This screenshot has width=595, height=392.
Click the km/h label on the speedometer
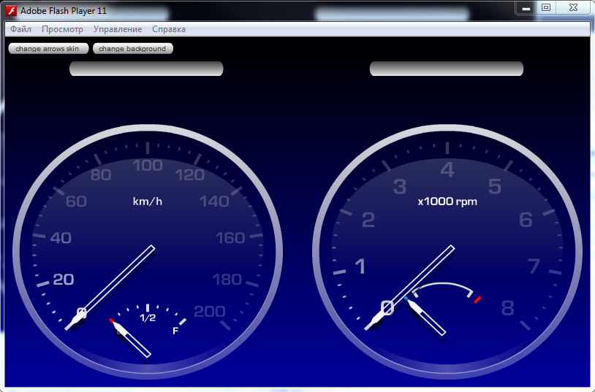147,201
